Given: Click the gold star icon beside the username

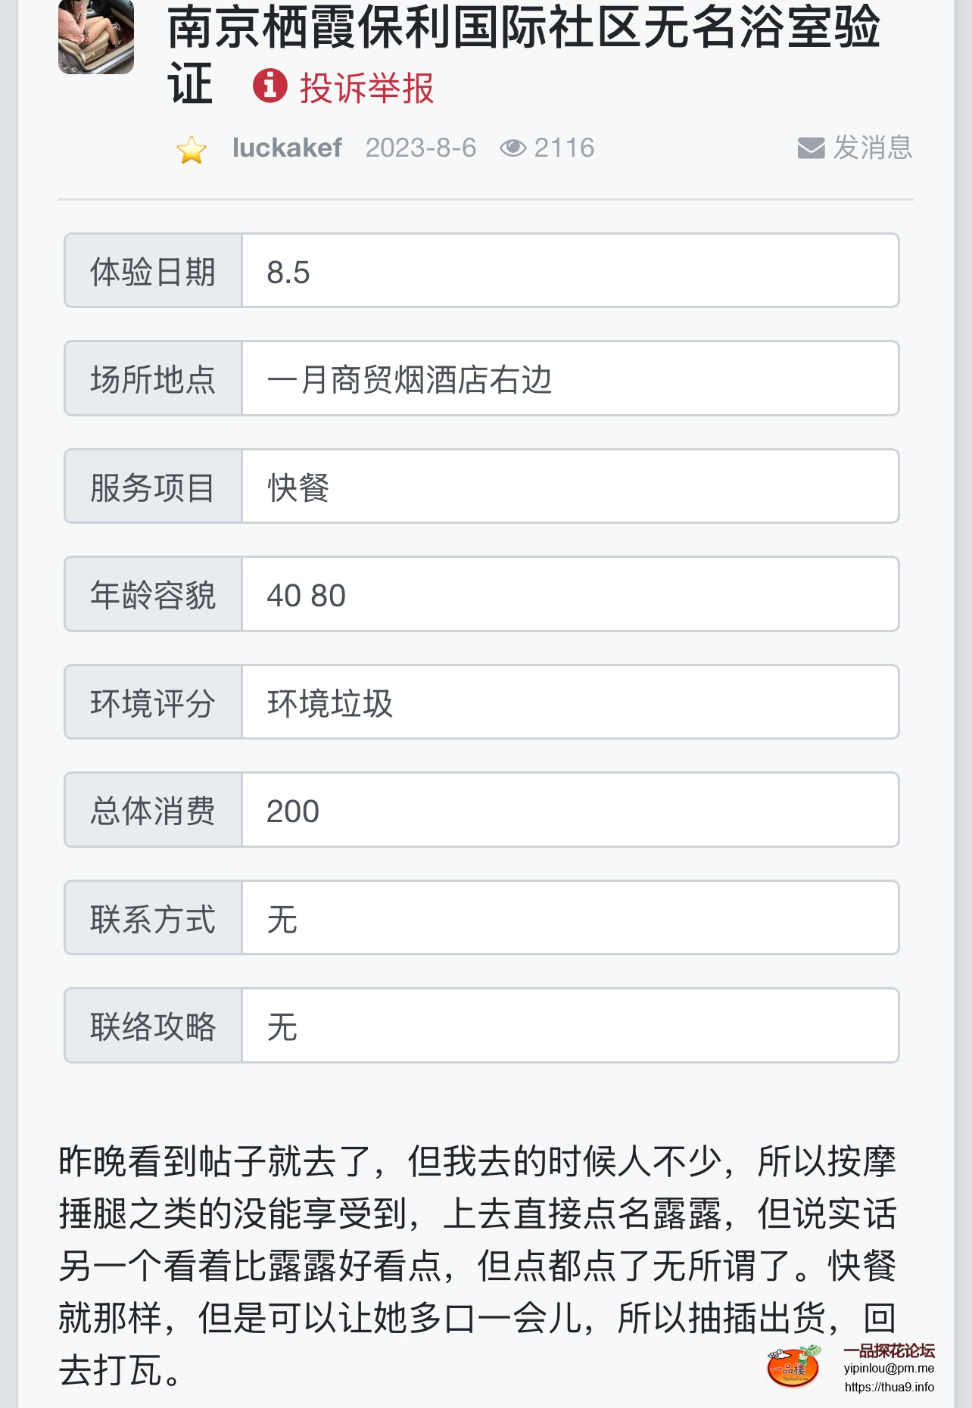Looking at the screenshot, I should point(192,150).
